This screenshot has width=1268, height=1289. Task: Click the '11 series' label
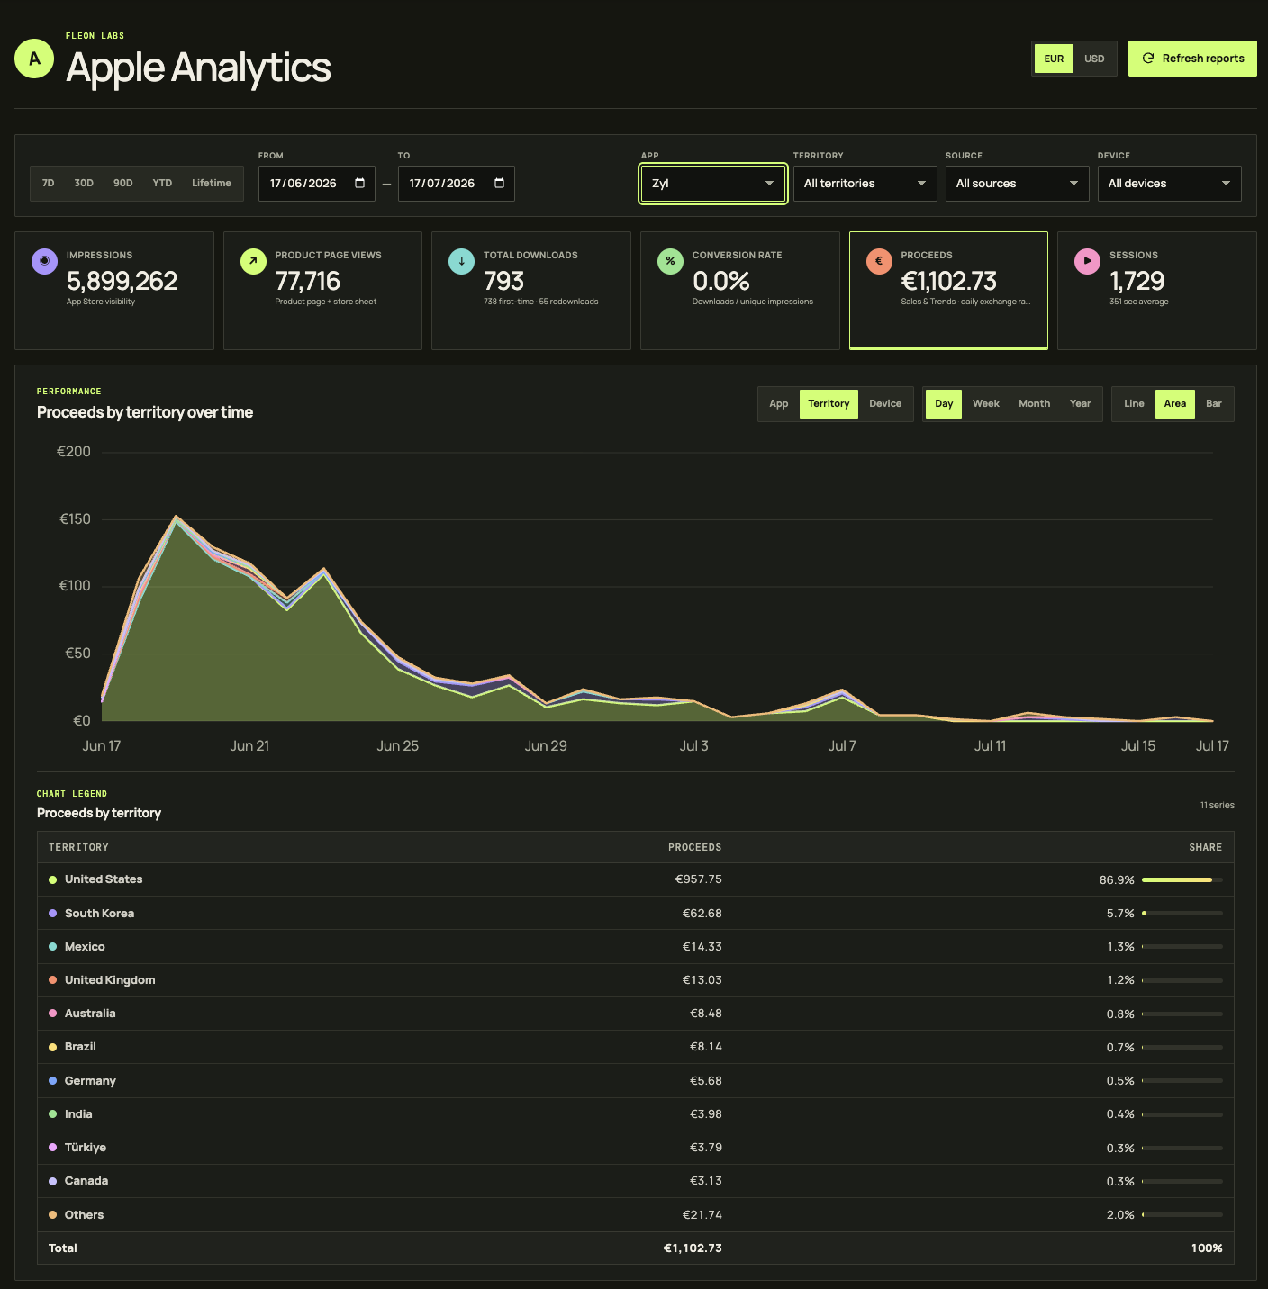click(1218, 806)
